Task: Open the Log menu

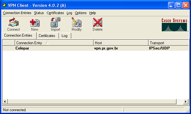Action: pos(69,13)
